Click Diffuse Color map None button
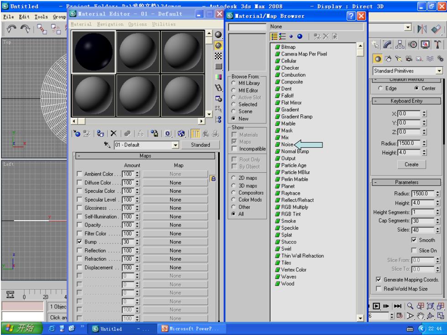Viewport: 447px width, 335px height. coord(175,183)
